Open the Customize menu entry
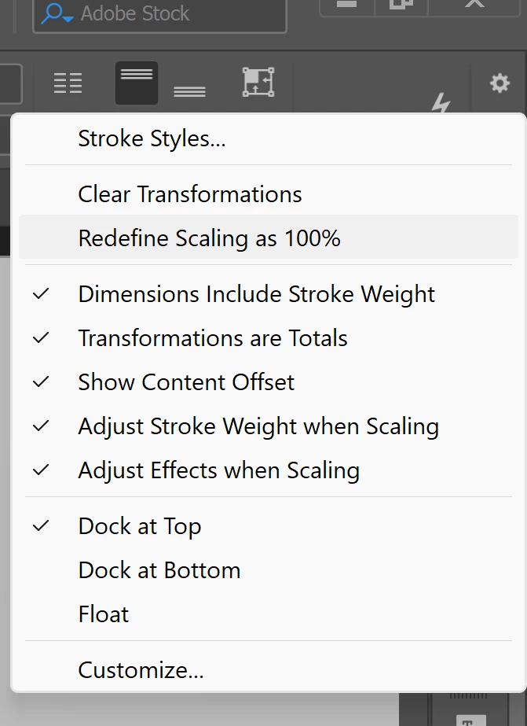Screen dimensions: 527x726 tap(141, 670)
